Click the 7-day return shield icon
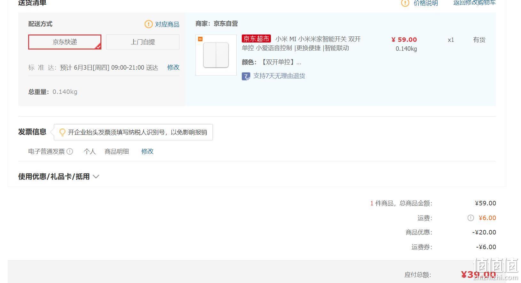 246,76
